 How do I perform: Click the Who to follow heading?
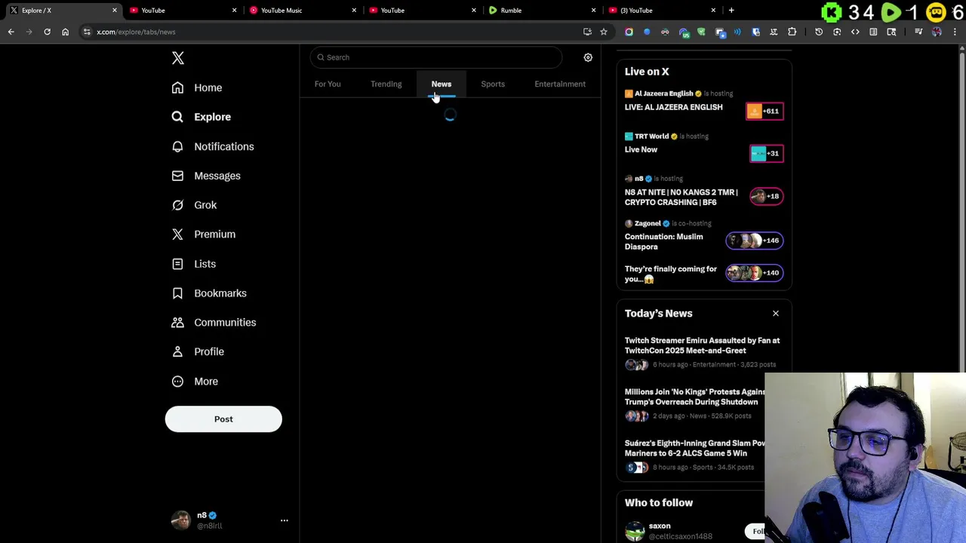[659, 502]
